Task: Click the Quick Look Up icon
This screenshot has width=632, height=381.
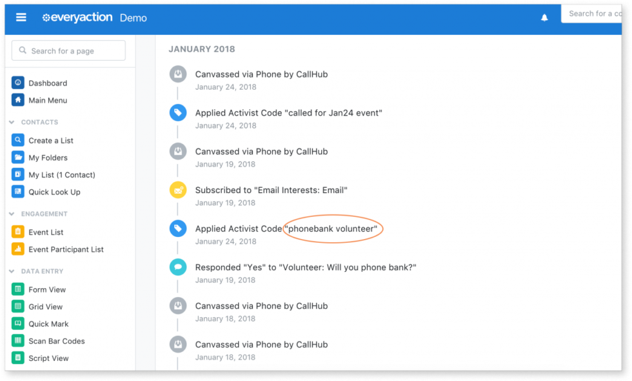Action: (17, 192)
